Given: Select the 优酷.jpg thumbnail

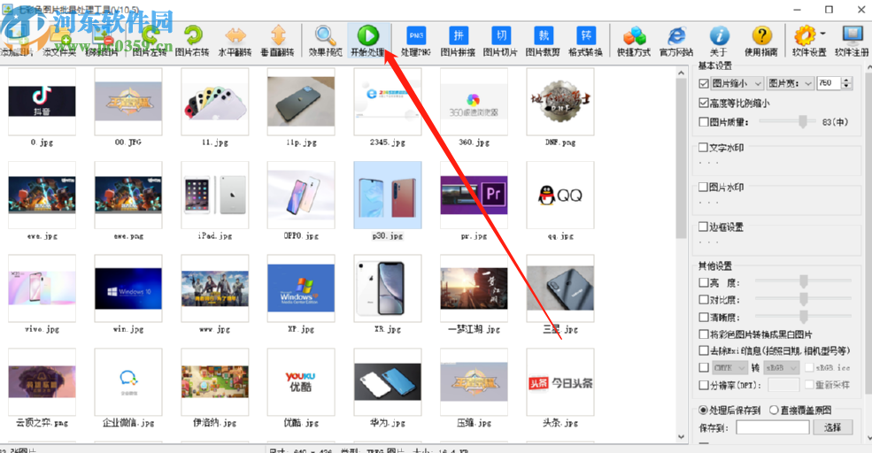Looking at the screenshot, I should coord(301,382).
